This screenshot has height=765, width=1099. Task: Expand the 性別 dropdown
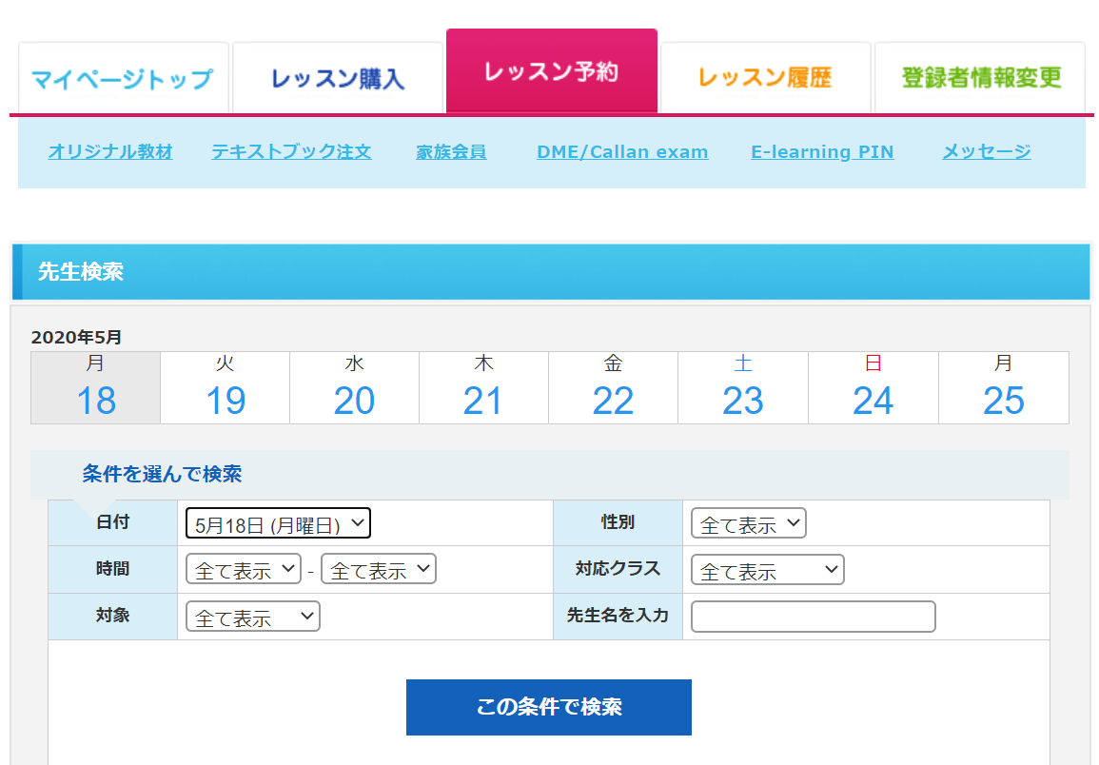click(x=749, y=523)
